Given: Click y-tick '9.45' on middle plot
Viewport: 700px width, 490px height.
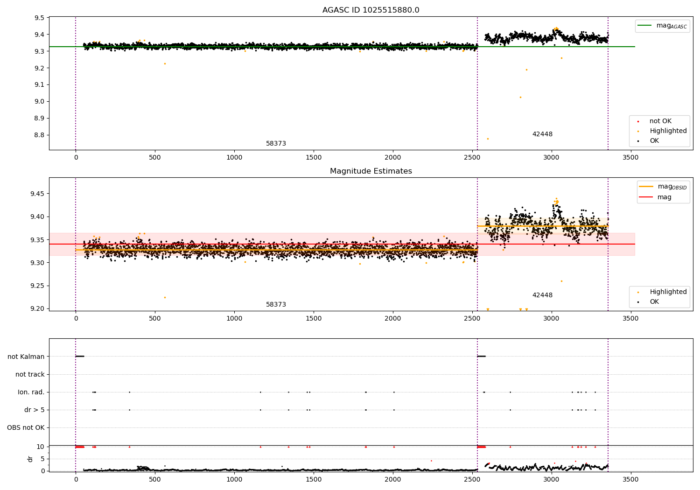Looking at the screenshot, I should 37,194.
